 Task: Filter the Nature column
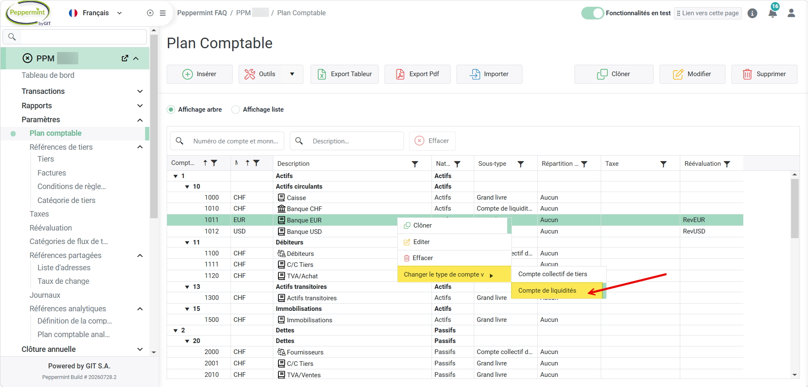457,164
